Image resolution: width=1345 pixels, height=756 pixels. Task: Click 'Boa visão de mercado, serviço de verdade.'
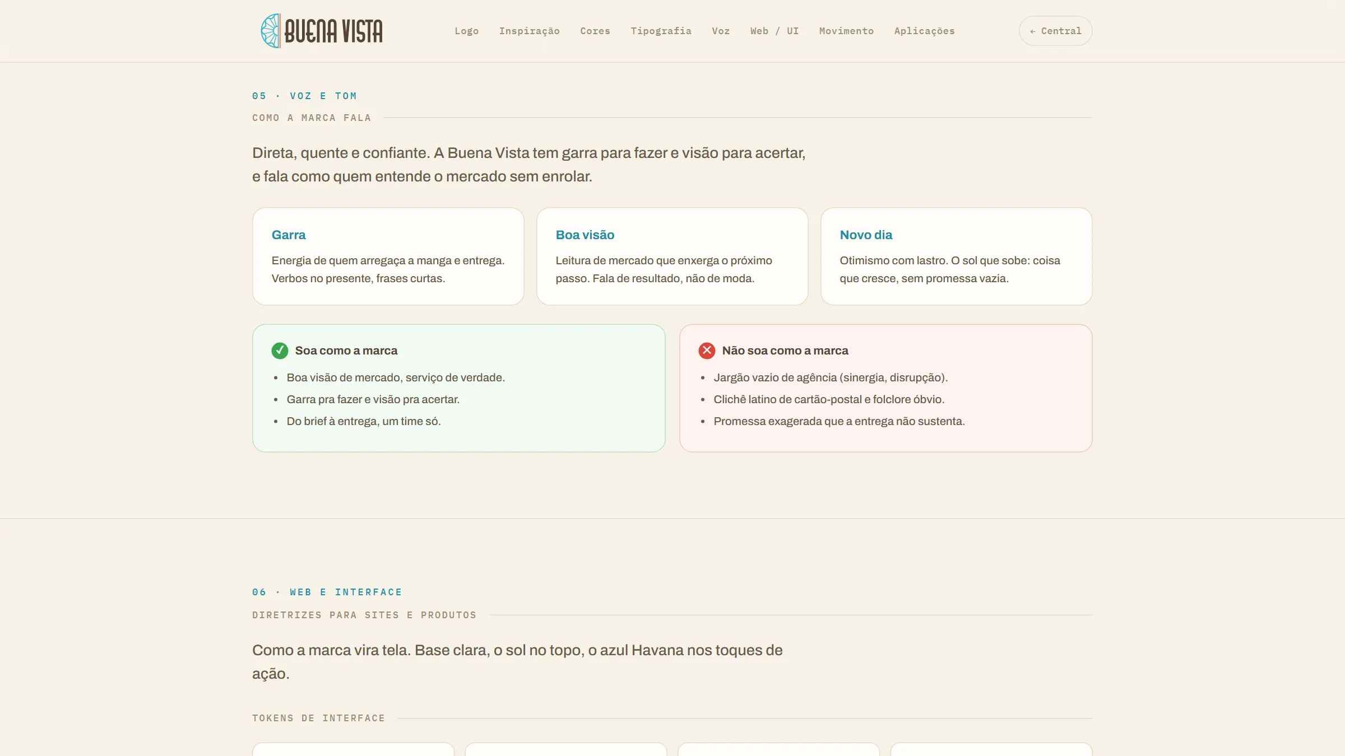click(396, 377)
